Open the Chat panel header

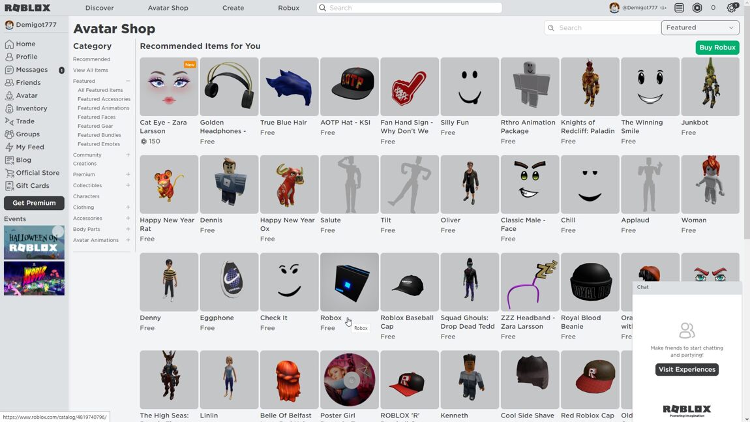[687, 287]
